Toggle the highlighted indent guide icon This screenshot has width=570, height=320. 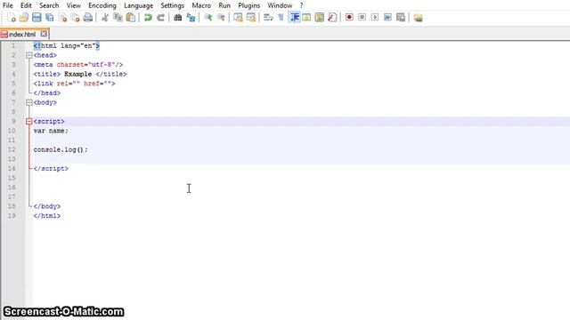point(294,18)
